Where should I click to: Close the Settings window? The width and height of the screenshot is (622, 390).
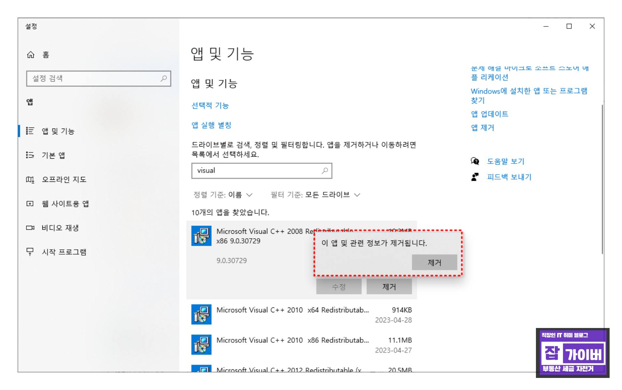(592, 26)
